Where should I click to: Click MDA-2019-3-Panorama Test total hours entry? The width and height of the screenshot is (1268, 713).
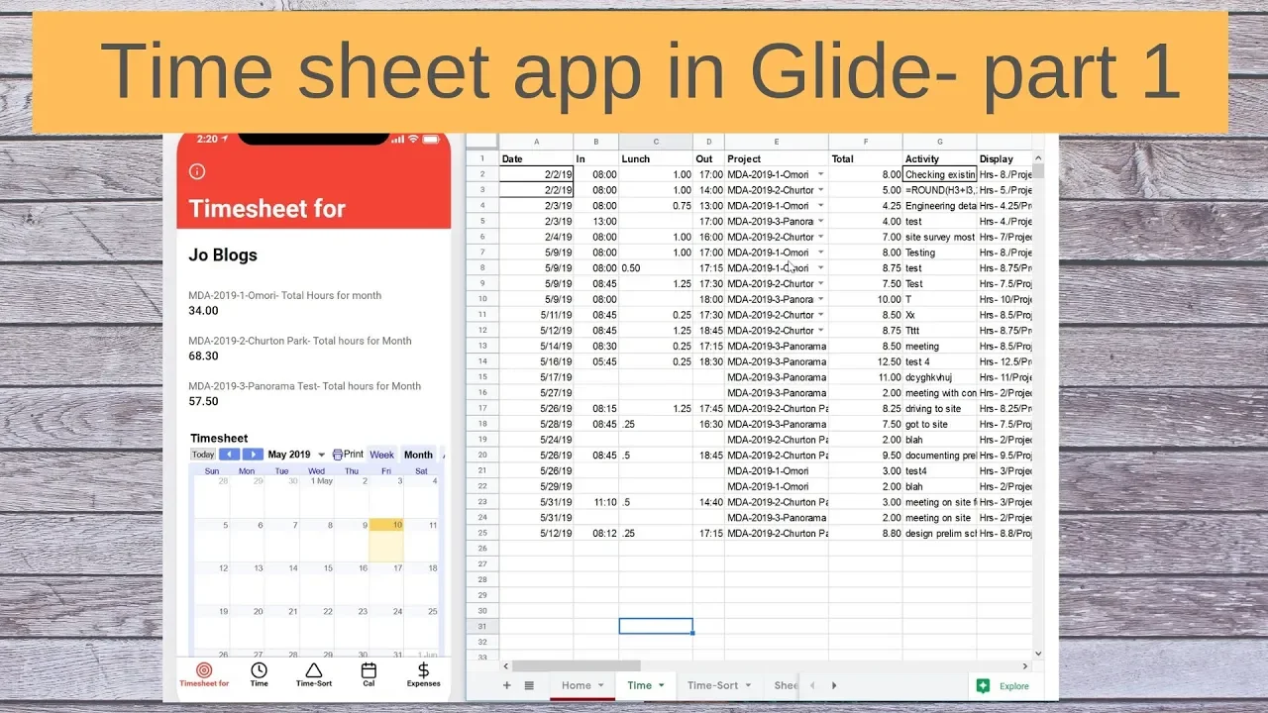(x=313, y=394)
